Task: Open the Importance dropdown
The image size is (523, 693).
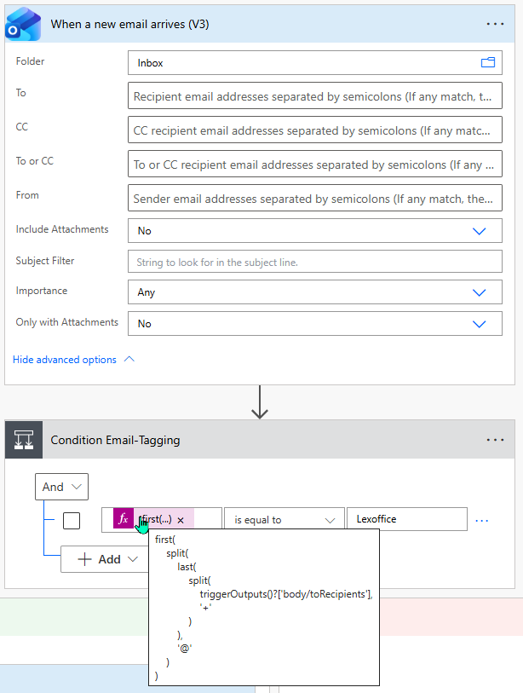Action: (x=479, y=290)
